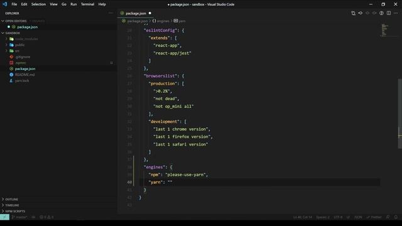This screenshot has height=226, width=402.
Task: Change the UTF-8 file encoding
Action: [338, 217]
